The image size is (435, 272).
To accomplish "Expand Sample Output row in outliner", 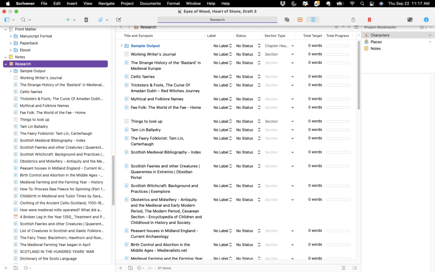I will 121,45.
